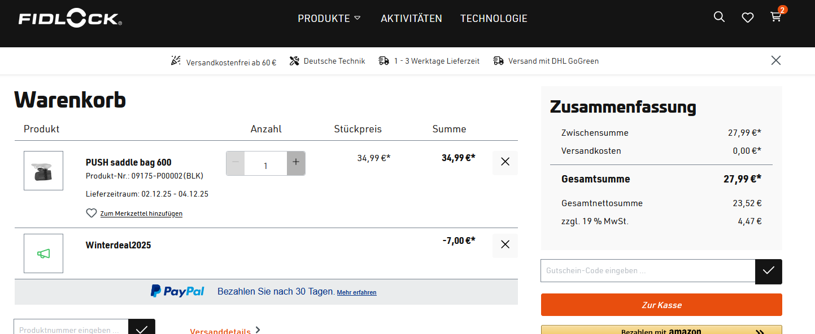Image resolution: width=815 pixels, height=334 pixels.
Task: Open the Aktivitäten menu item
Action: [x=411, y=19]
